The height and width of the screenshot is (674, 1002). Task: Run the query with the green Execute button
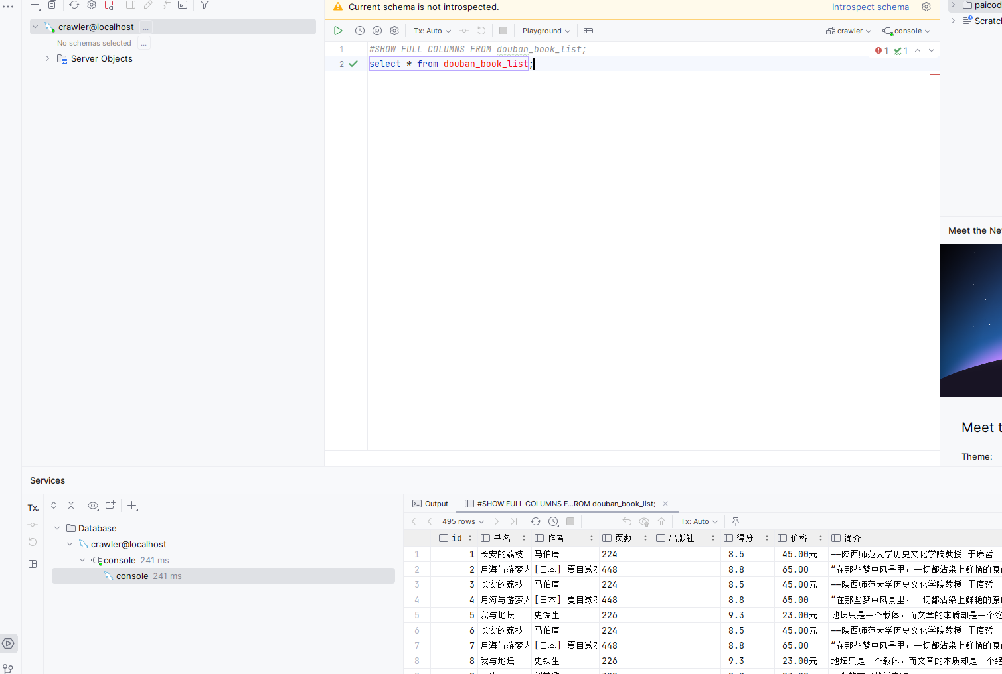click(x=338, y=31)
